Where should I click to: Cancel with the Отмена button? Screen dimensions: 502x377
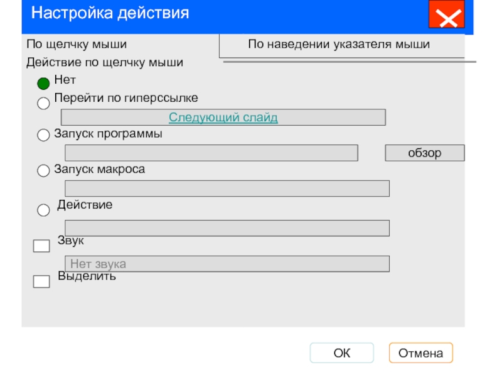tap(420, 353)
